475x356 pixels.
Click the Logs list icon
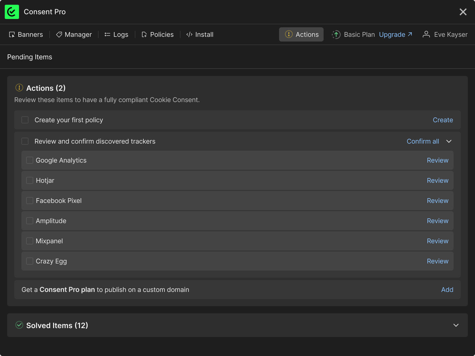point(107,35)
